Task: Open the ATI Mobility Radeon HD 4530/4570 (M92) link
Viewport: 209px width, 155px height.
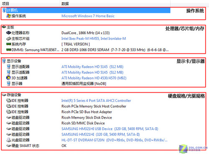Action: [x=94, y=78]
